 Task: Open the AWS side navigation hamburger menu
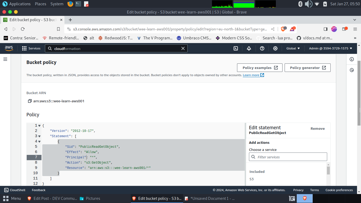coord(5,59)
